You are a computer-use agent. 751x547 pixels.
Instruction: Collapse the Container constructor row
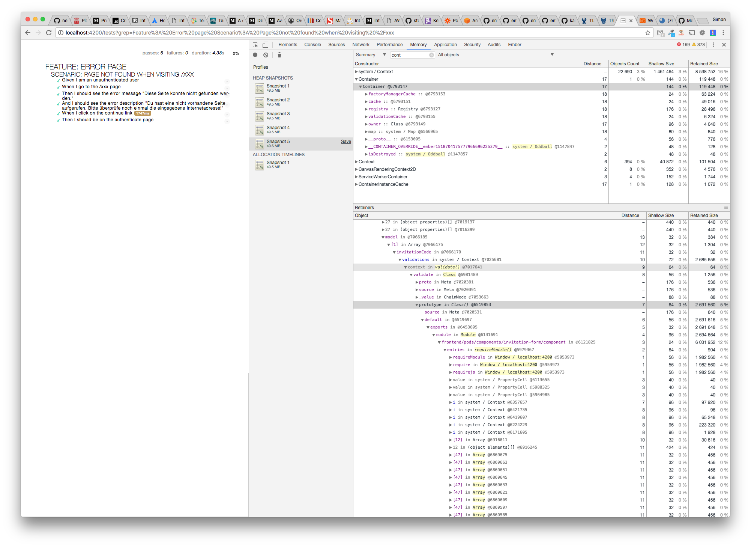click(356, 79)
